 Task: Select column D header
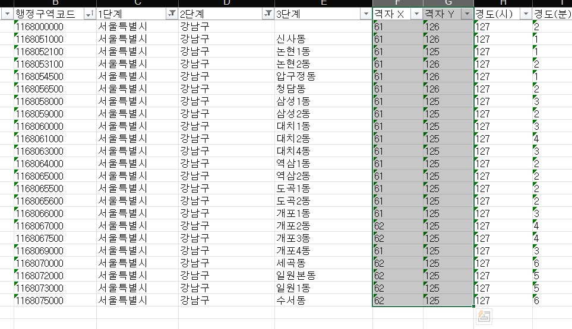pos(226,3)
